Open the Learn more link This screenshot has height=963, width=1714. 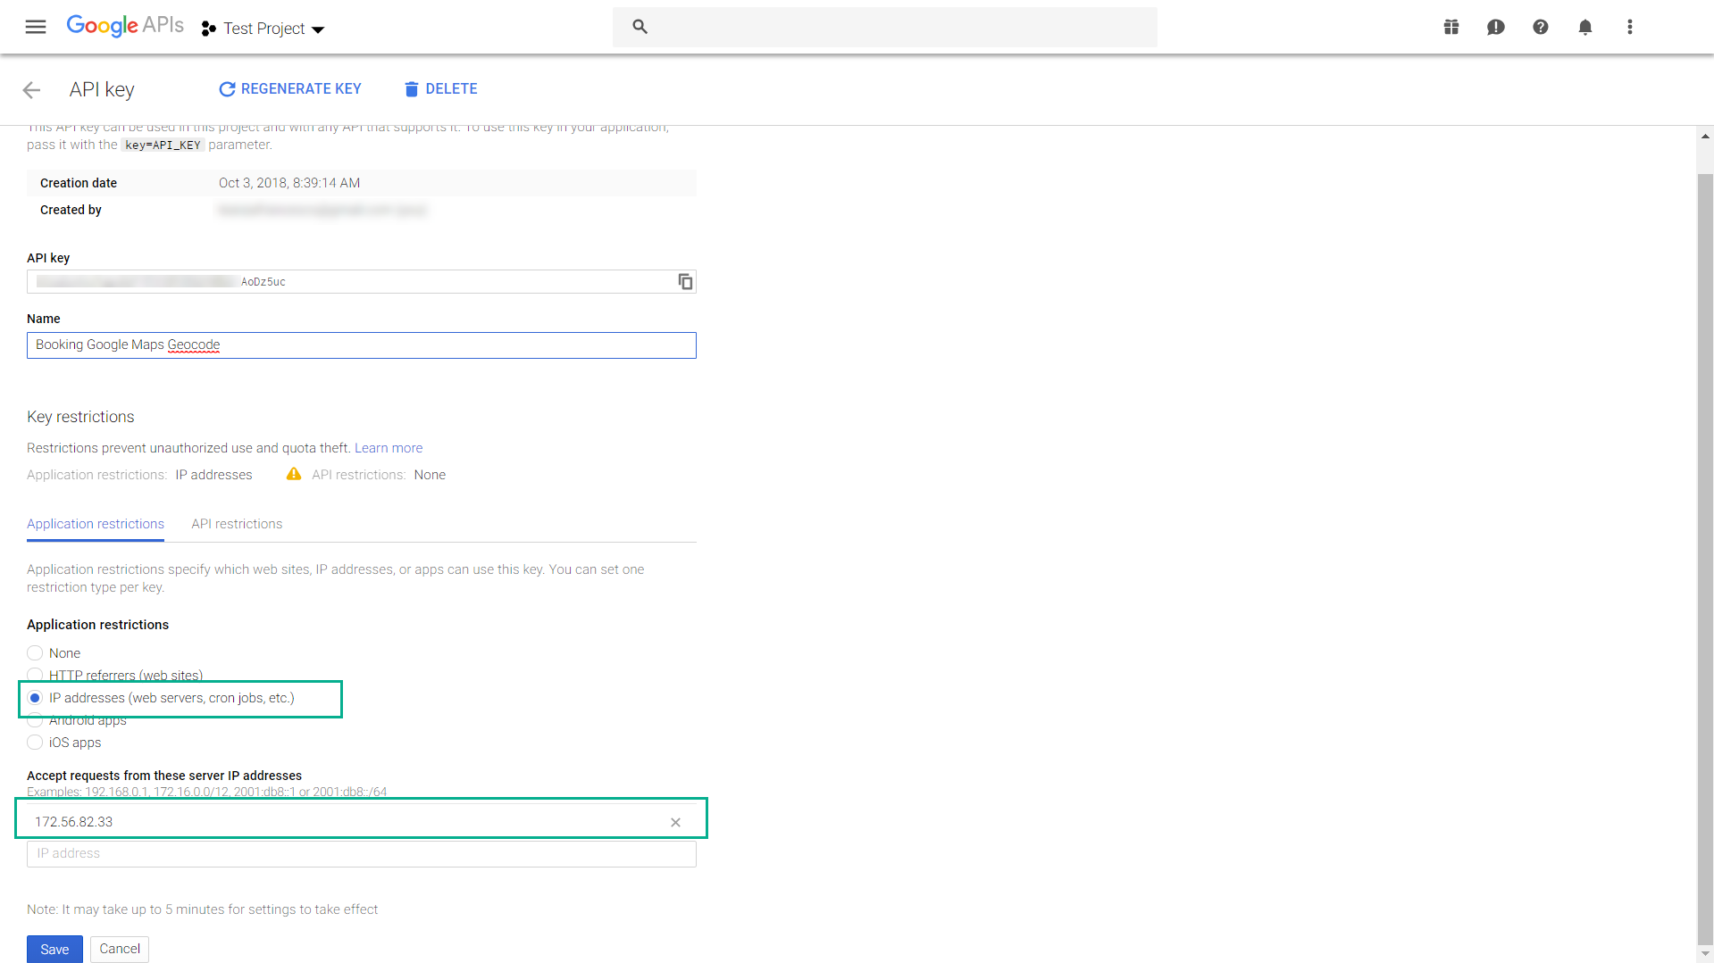pyautogui.click(x=389, y=448)
